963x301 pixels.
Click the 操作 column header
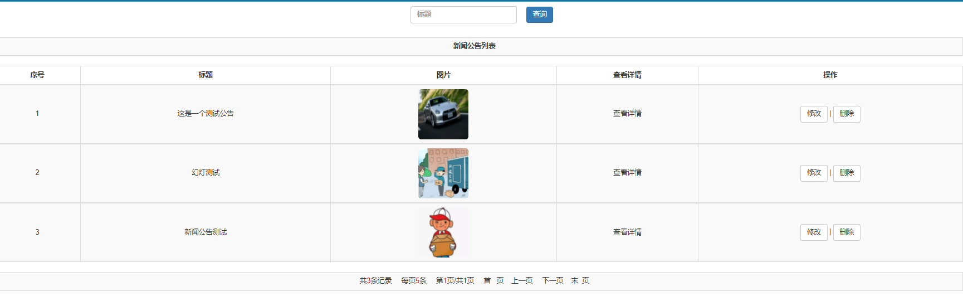click(830, 75)
